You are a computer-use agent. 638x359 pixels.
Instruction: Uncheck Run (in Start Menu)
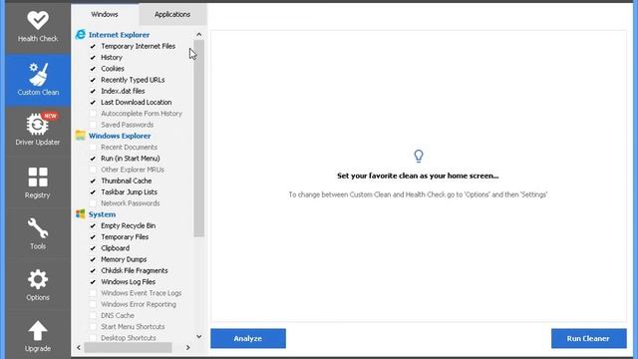[93, 159]
